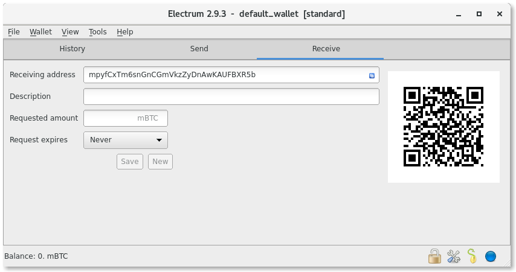Focus the Description input field

pos(231,96)
